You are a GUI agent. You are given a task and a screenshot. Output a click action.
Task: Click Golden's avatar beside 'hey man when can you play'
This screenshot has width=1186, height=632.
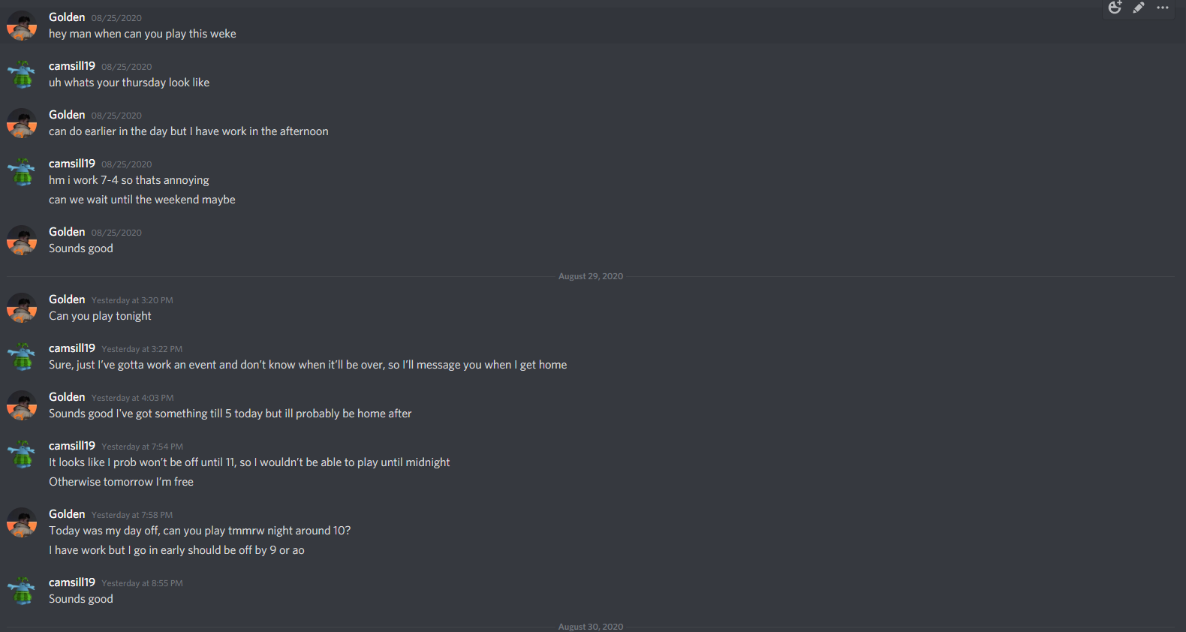tap(22, 26)
